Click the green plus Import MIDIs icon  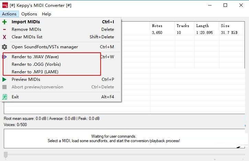[4, 22]
